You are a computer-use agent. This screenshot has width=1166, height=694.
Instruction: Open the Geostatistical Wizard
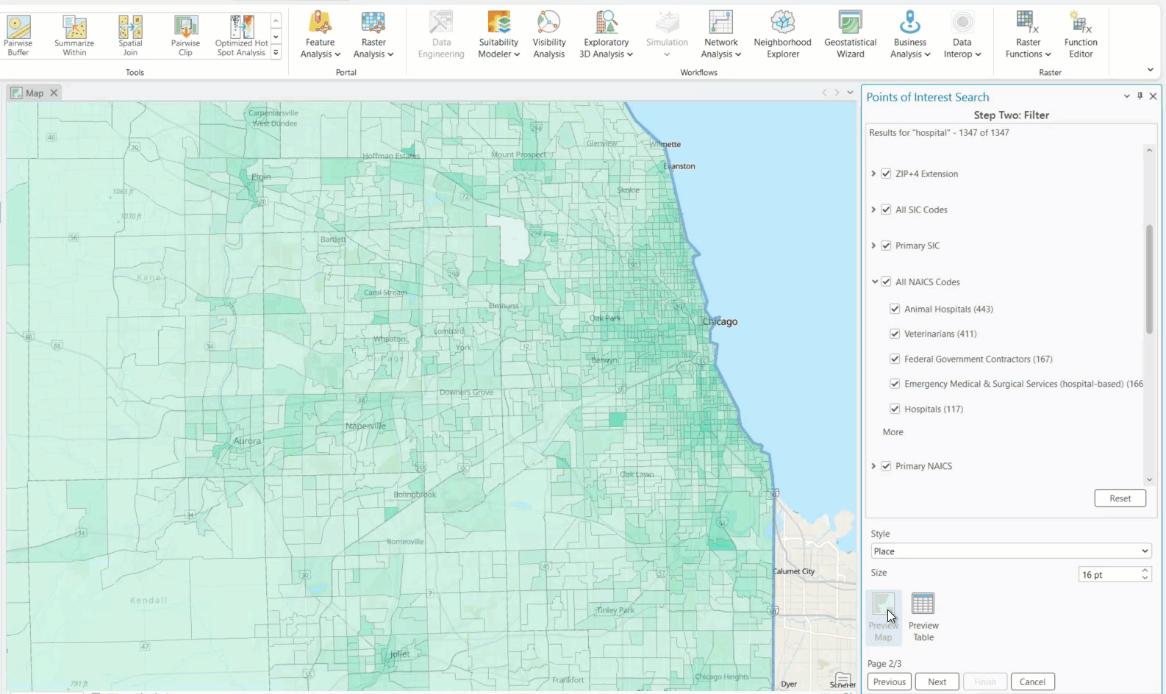850,35
